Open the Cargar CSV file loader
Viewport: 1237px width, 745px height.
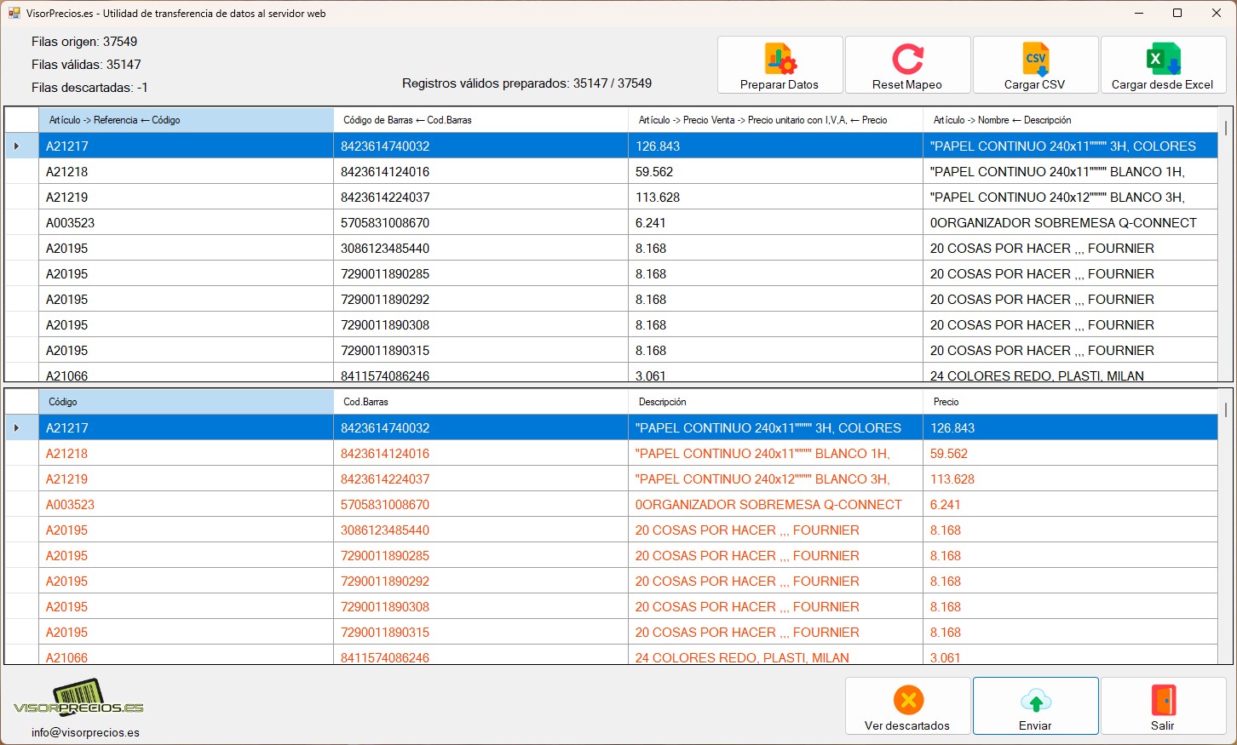[1035, 65]
